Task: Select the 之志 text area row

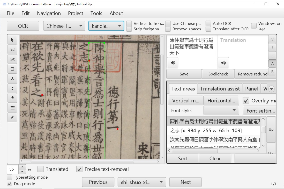Action: (x=214, y=130)
